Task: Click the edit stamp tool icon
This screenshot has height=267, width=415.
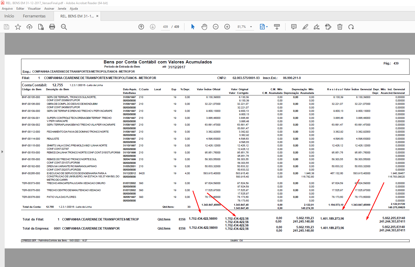Action: [x=328, y=27]
